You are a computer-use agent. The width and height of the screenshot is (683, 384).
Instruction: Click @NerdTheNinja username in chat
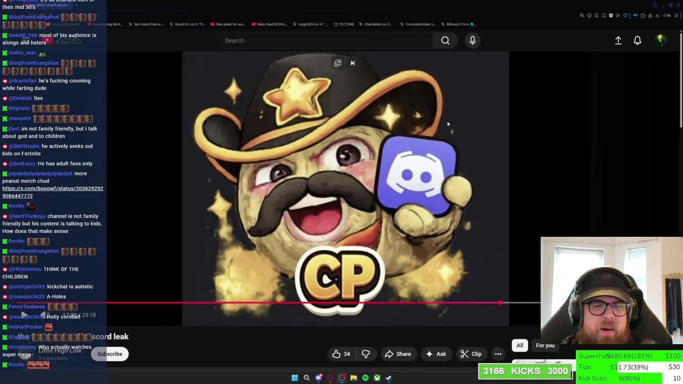(x=27, y=217)
